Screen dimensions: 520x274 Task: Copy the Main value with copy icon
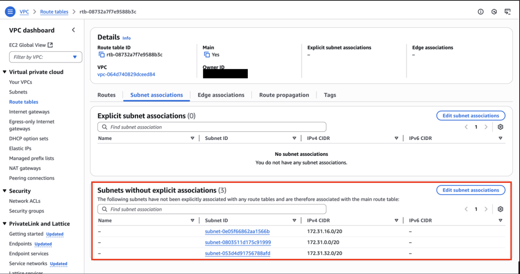point(207,55)
